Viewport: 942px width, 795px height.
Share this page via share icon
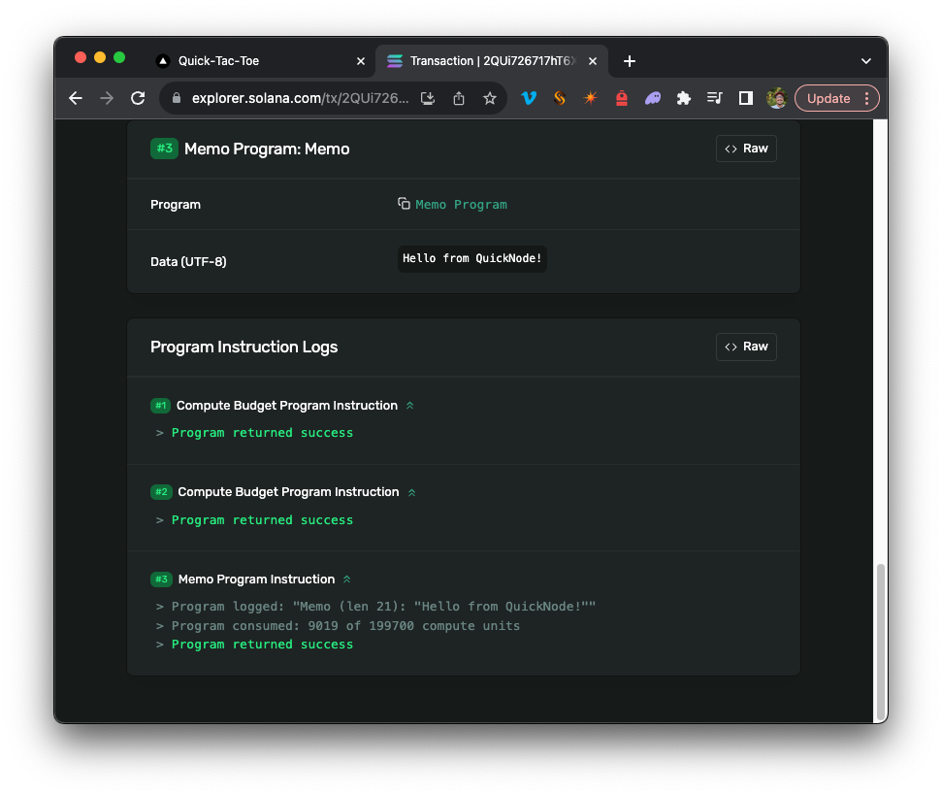[459, 98]
